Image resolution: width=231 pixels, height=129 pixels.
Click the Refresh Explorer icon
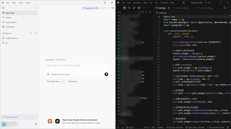[146, 12]
